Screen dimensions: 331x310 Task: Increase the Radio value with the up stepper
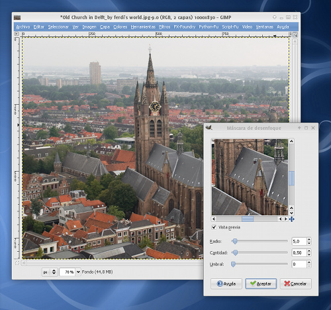pos(309,239)
